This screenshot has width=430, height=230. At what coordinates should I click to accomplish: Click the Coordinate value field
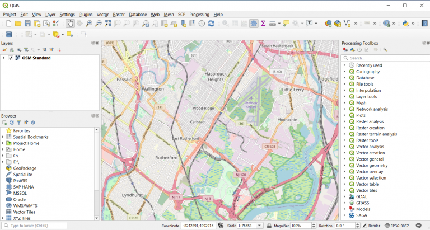point(198,226)
